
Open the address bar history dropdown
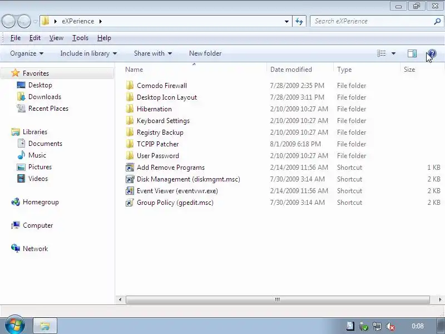point(286,21)
